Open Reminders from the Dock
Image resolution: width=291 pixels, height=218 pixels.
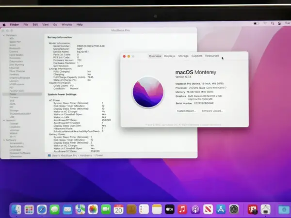click(144, 209)
